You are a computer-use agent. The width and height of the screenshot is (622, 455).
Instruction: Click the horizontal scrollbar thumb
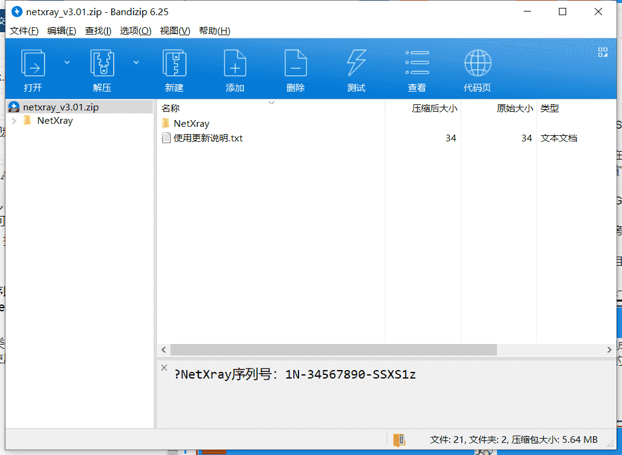334,350
